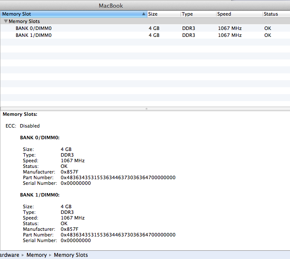This screenshot has height=259, width=290.
Task: Click Serial Number 0x00000000 under BANK 1/DIMM0 details
Action: (x=76, y=240)
